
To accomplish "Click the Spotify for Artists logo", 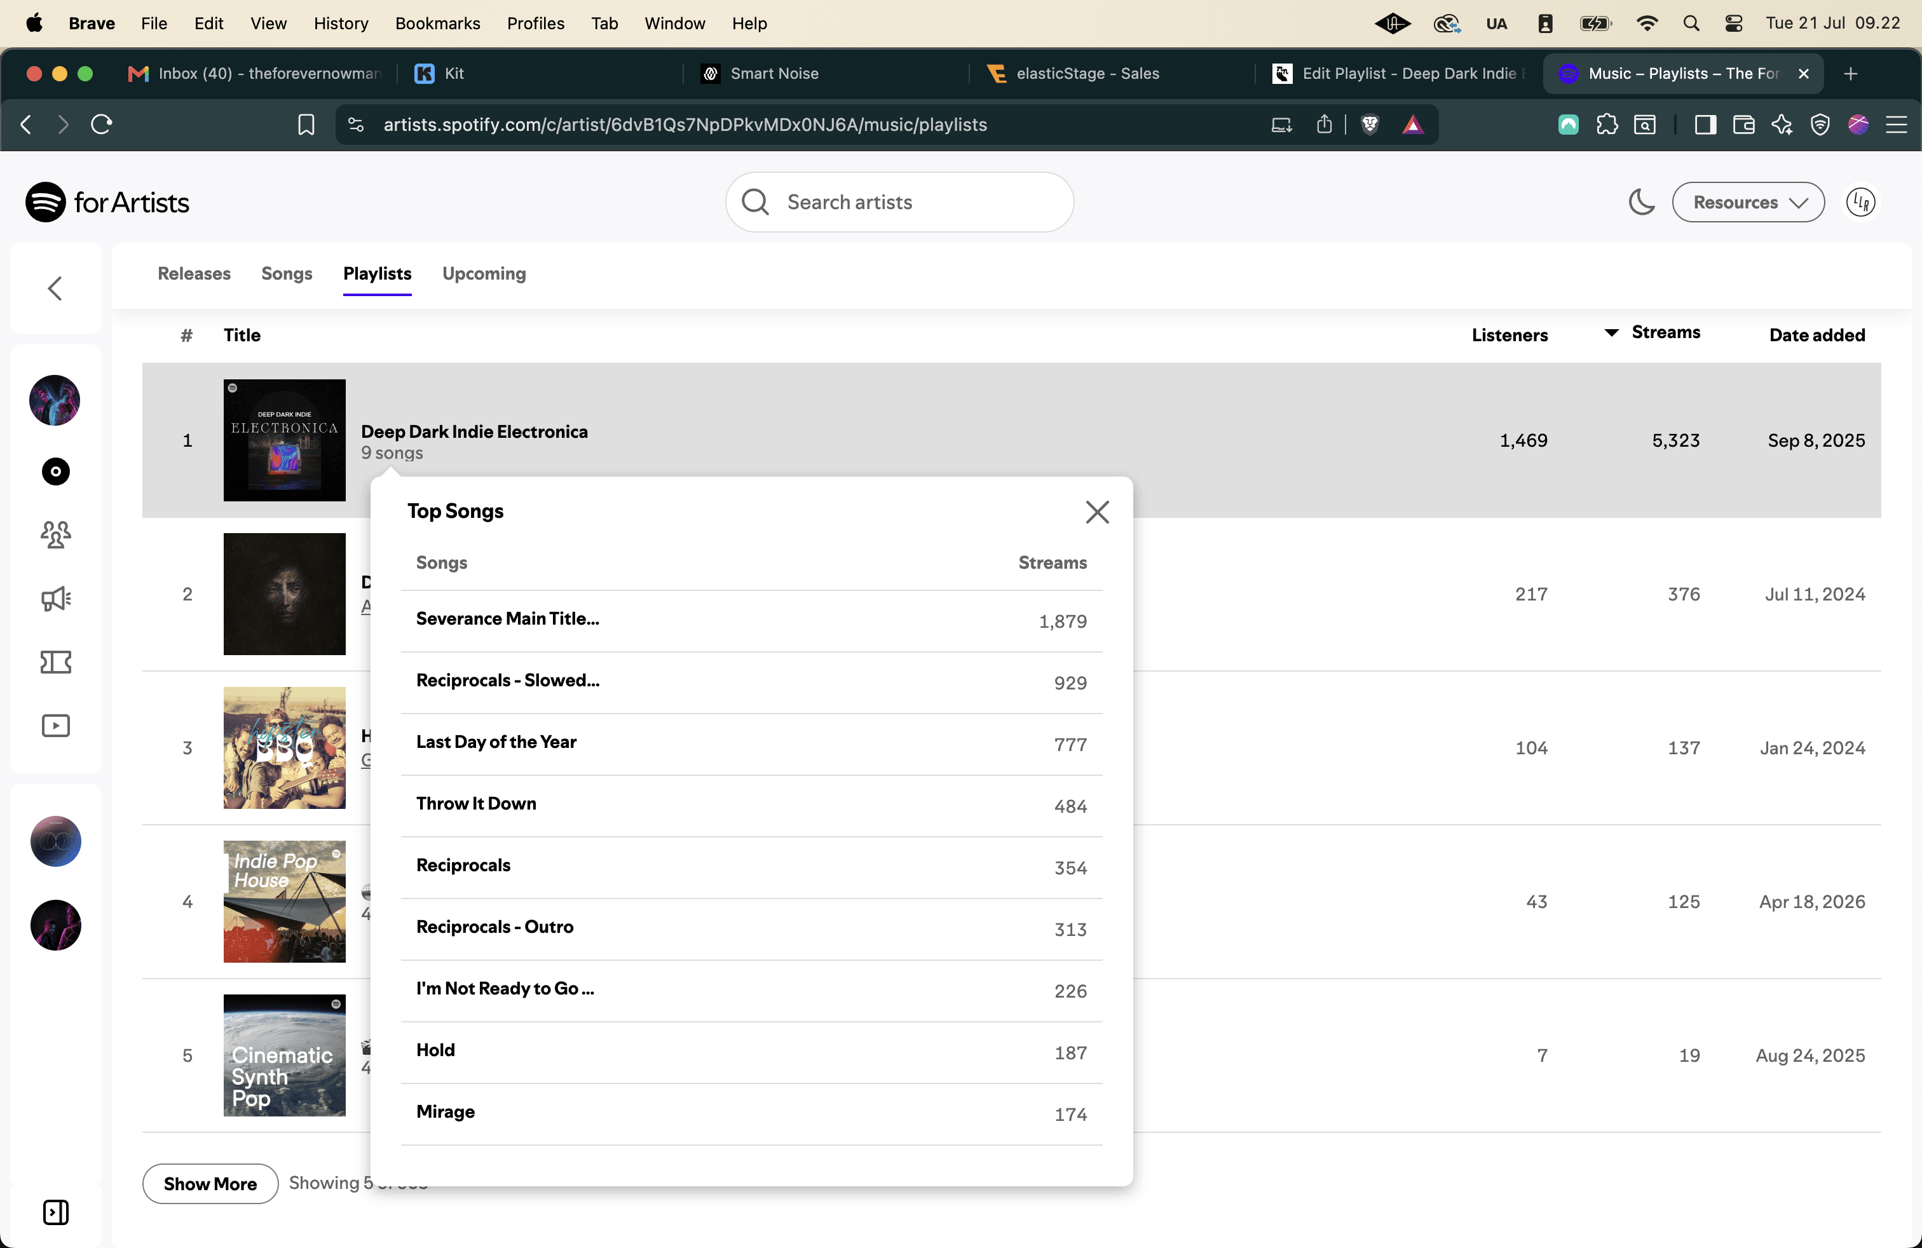I will [107, 202].
